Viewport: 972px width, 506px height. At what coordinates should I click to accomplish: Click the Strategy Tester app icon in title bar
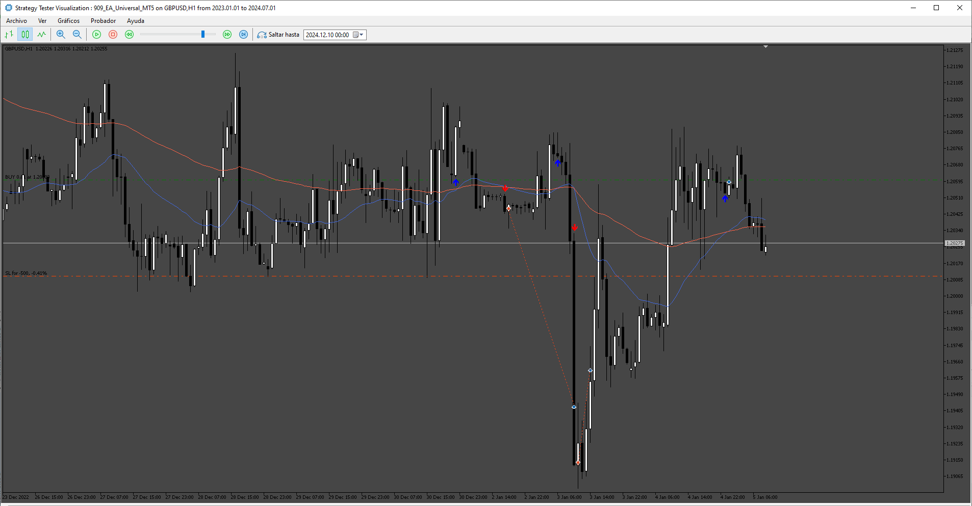tap(8, 8)
